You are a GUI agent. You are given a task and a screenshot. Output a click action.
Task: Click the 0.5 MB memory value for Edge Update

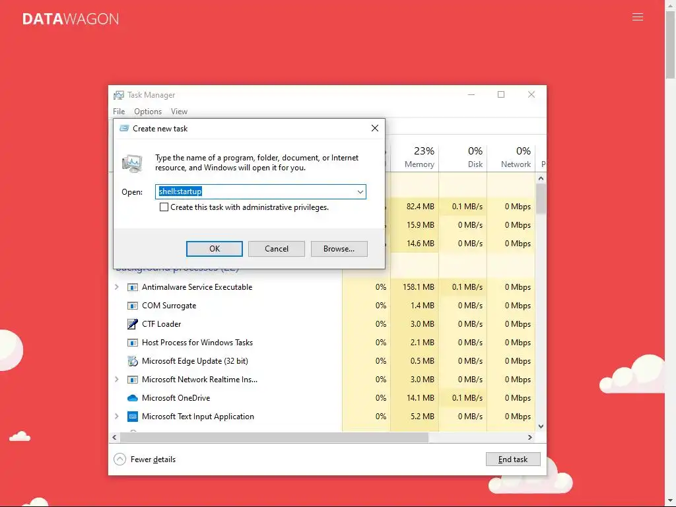(x=422, y=361)
